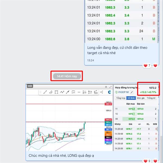Click the M marker in 13:24:00 row
163x163 pixels.
(154, 39)
